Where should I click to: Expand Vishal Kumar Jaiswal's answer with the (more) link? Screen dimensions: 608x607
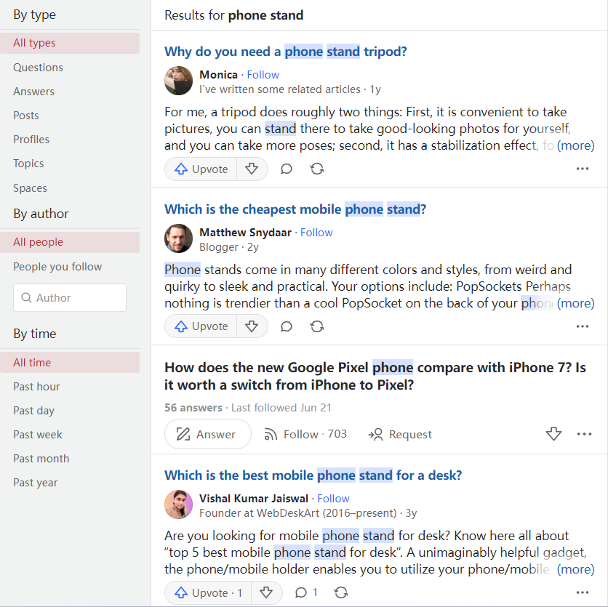[575, 569]
